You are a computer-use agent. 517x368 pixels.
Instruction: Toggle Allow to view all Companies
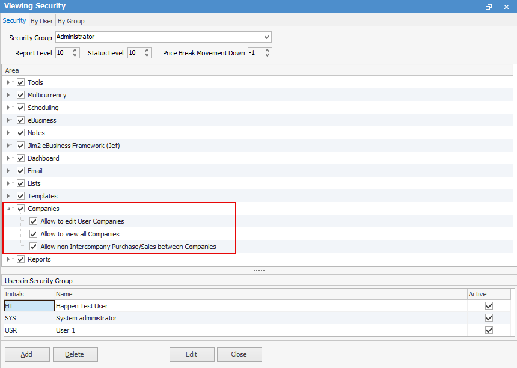coord(33,234)
